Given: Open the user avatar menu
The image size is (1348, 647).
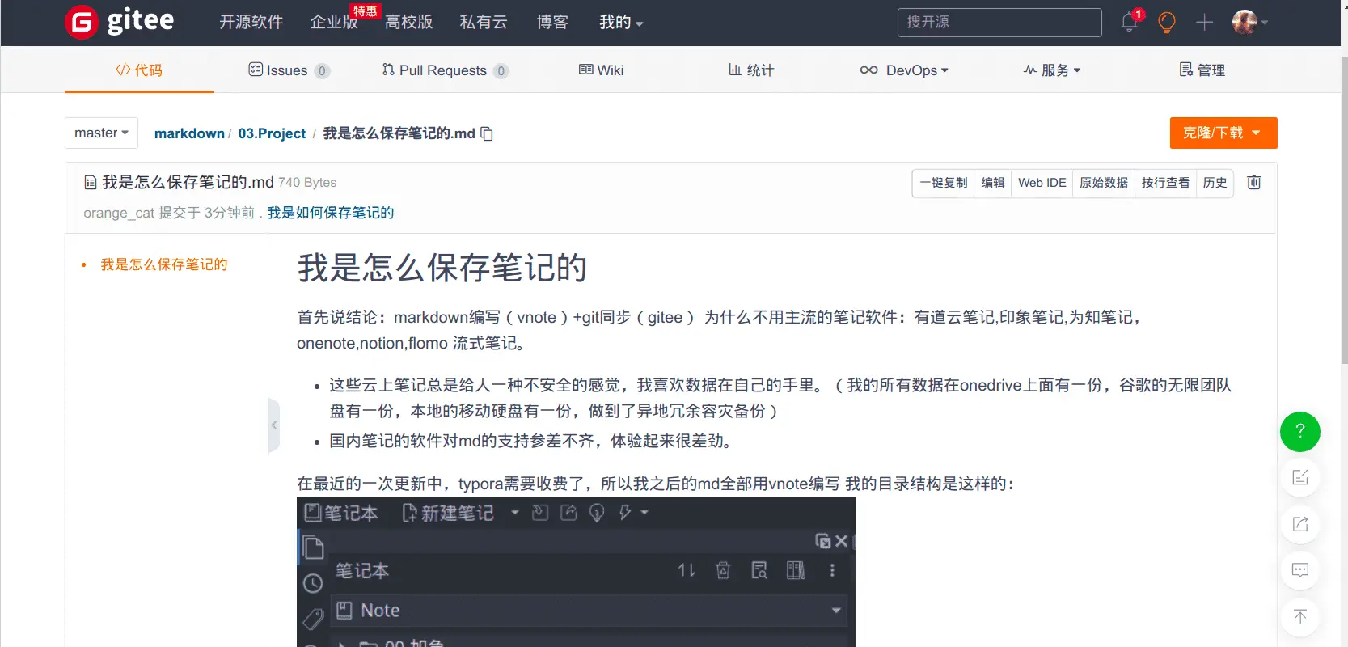Looking at the screenshot, I should (x=1249, y=22).
